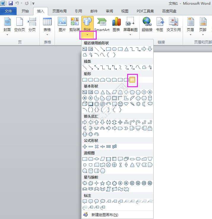Select the heart shape in 基本形状
Image resolution: width=212 pixels, height=219 pixels.
click(126, 104)
